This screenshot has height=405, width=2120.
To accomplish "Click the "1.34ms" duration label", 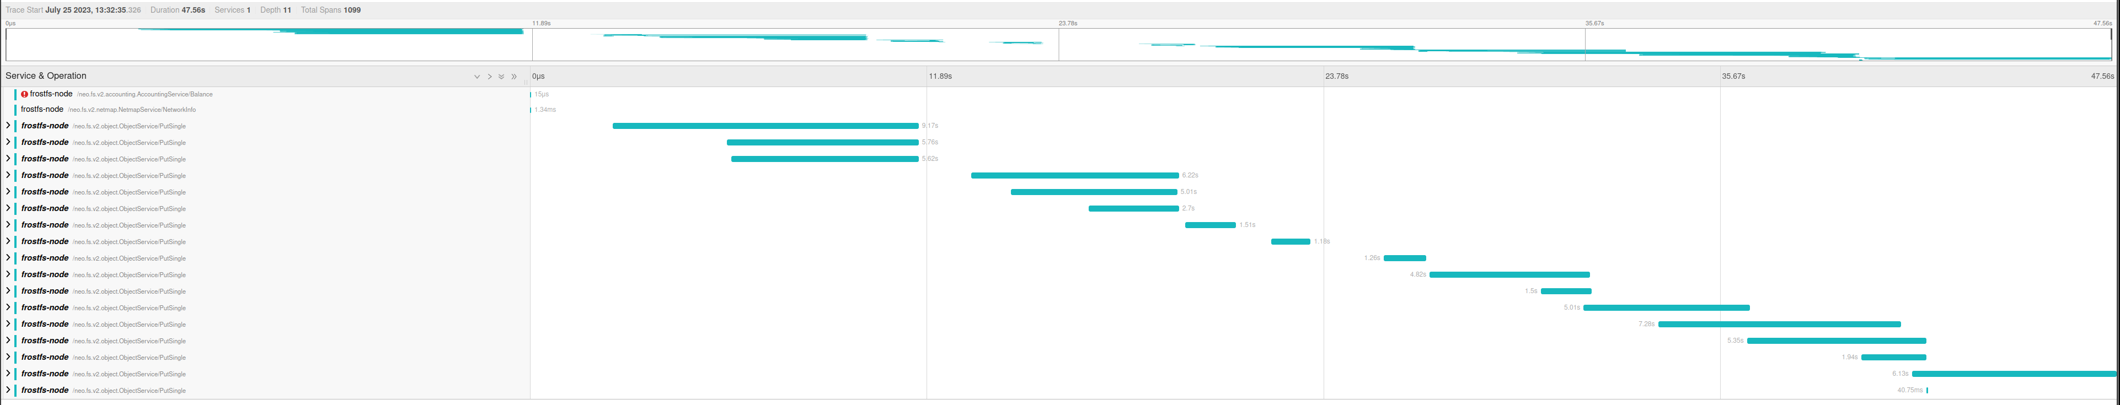I will [545, 109].
